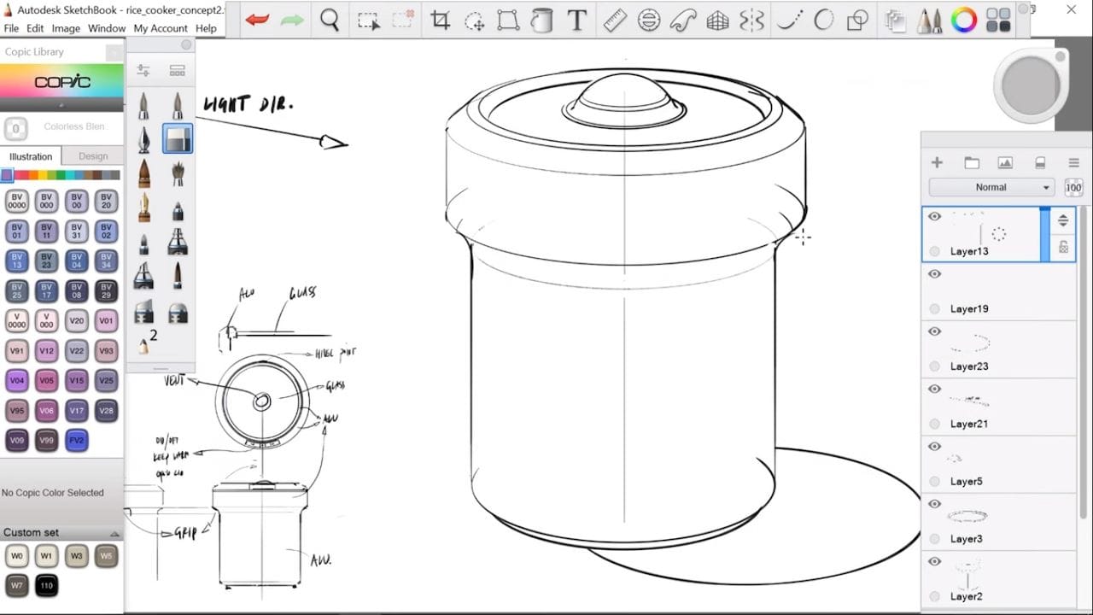1093x615 pixels.
Task: Open the Normal blend mode dropdown
Action: (x=991, y=187)
